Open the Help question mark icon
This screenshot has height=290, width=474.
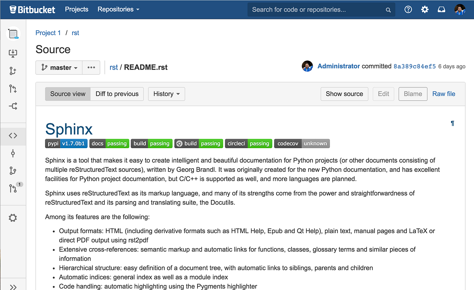pyautogui.click(x=408, y=9)
